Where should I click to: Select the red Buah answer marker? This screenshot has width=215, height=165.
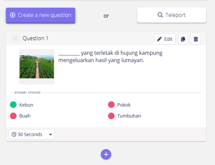pyautogui.click(x=13, y=116)
